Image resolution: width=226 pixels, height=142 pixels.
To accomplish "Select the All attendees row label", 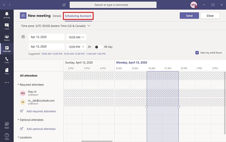I will click(x=29, y=76).
